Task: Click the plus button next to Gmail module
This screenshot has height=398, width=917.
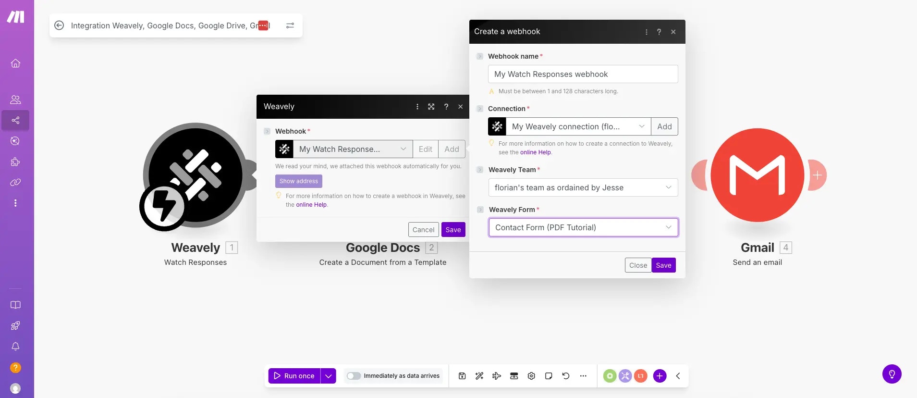Action: tap(817, 175)
